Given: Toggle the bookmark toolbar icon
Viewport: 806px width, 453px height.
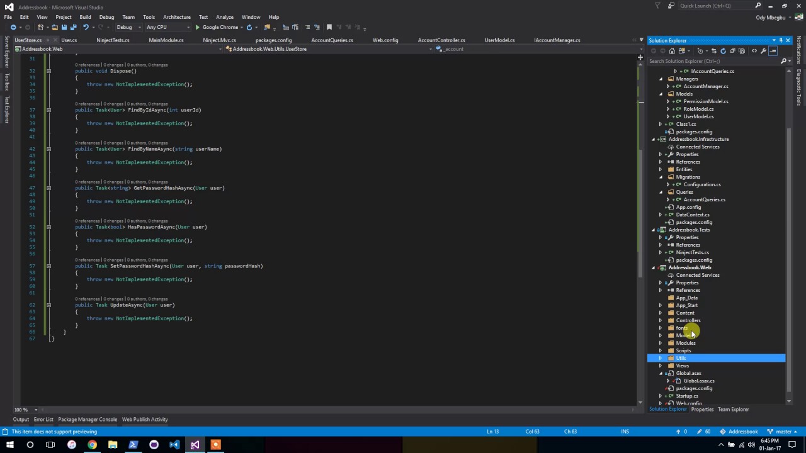Looking at the screenshot, I should (x=329, y=27).
